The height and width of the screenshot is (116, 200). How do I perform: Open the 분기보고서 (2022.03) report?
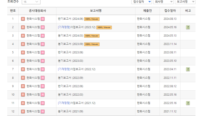[x=71, y=95]
